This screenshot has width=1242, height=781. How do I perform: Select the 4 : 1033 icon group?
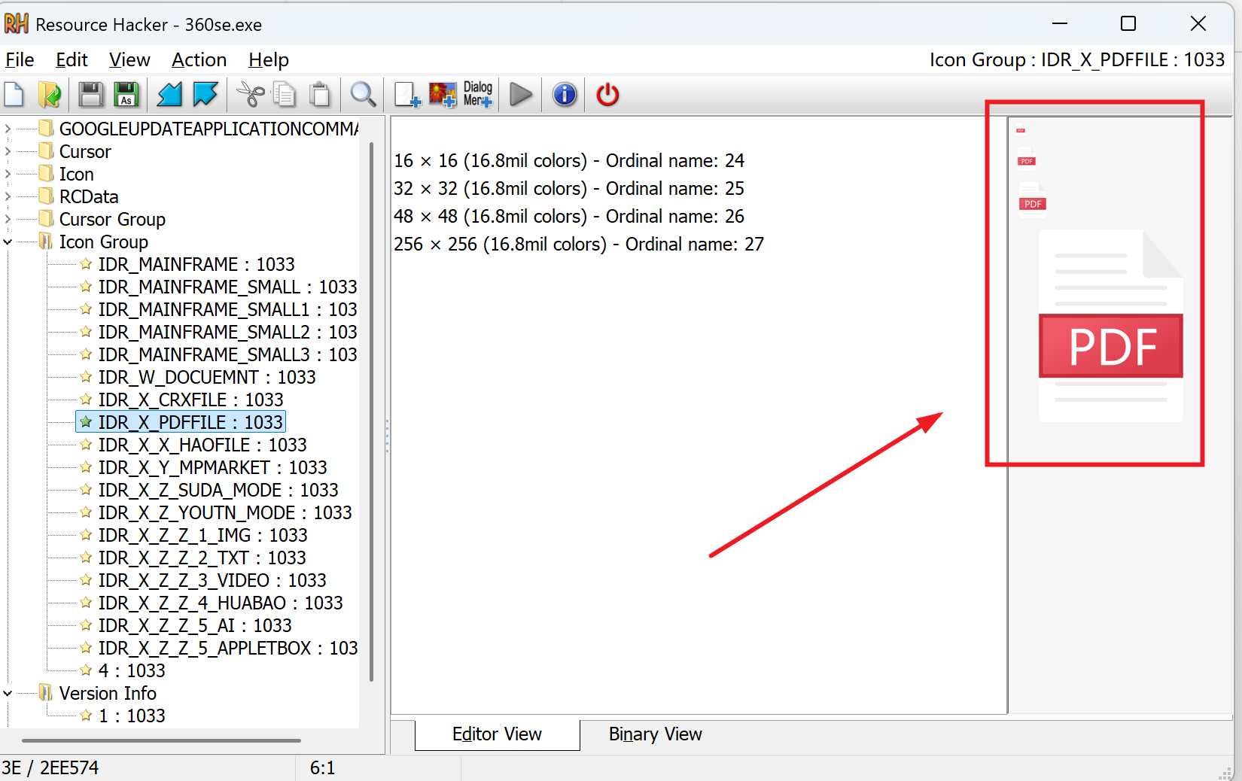click(132, 670)
